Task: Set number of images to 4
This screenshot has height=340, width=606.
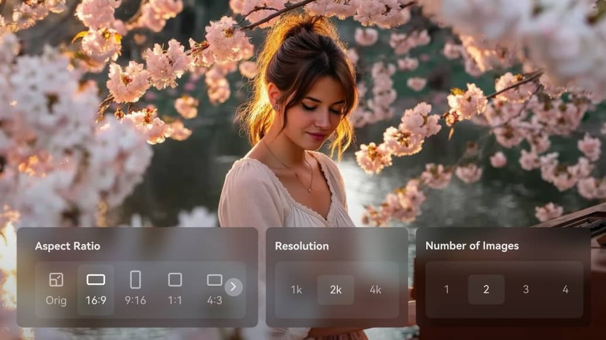Action: pyautogui.click(x=566, y=289)
